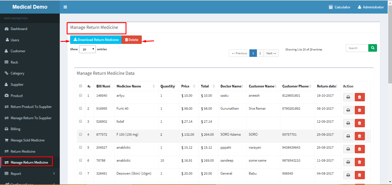Check the box for row 2 Furic 40
The width and height of the screenshot is (392, 185).
(81, 108)
